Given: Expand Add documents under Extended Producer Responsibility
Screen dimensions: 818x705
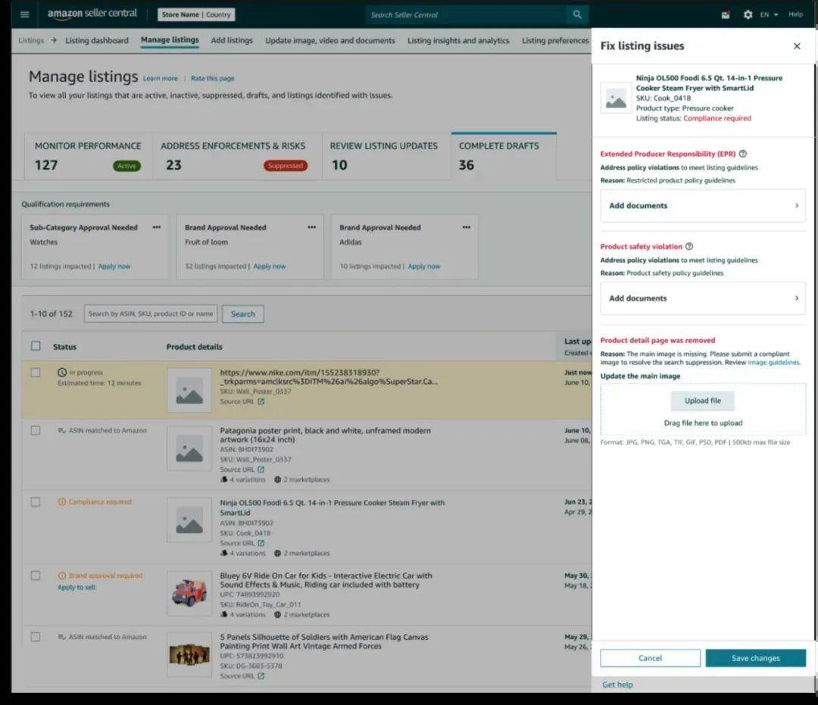Looking at the screenshot, I should tap(703, 205).
